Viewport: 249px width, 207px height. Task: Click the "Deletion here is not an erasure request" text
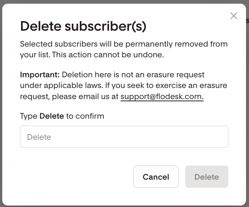(x=133, y=75)
